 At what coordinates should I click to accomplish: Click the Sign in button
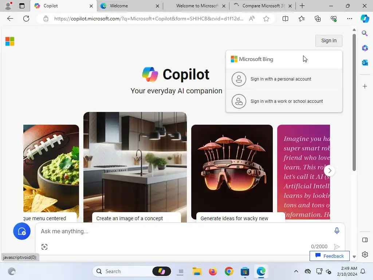(x=329, y=41)
